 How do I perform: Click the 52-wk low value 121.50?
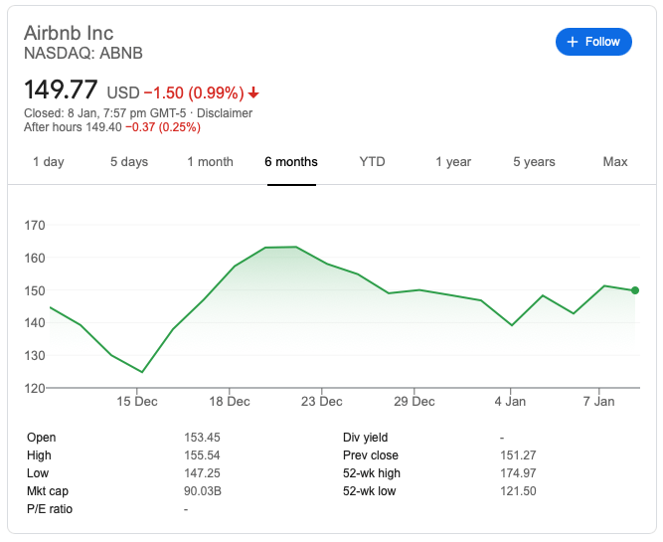coord(518,491)
